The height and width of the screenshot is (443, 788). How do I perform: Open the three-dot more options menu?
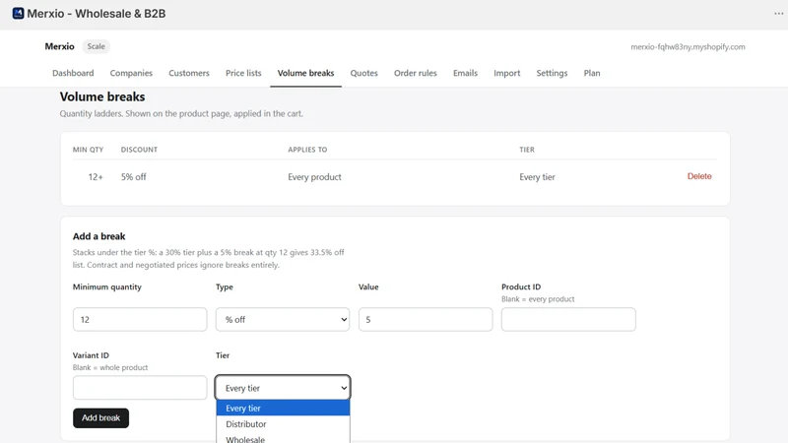778,14
